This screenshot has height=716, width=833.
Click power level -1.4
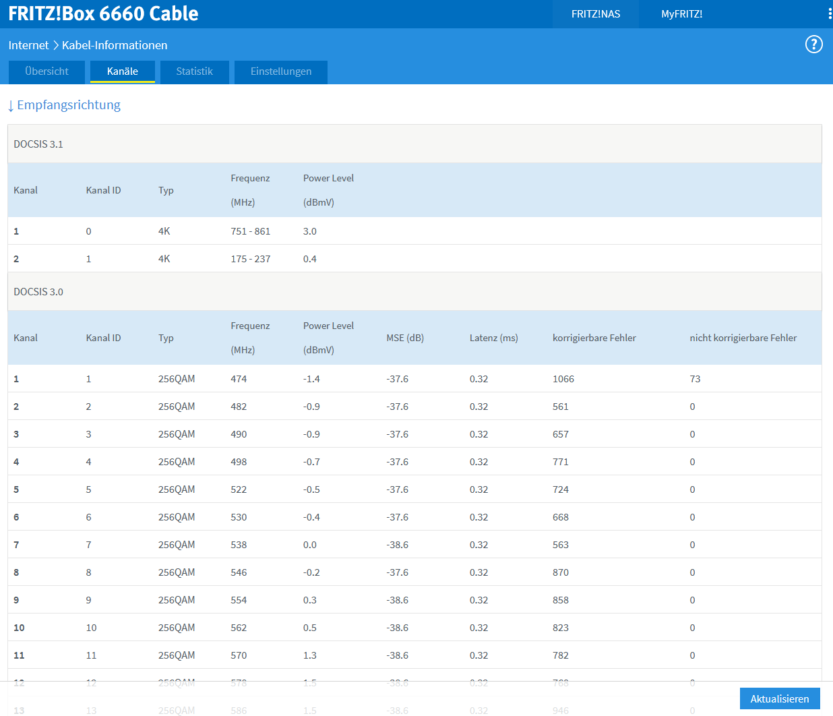pyautogui.click(x=311, y=379)
